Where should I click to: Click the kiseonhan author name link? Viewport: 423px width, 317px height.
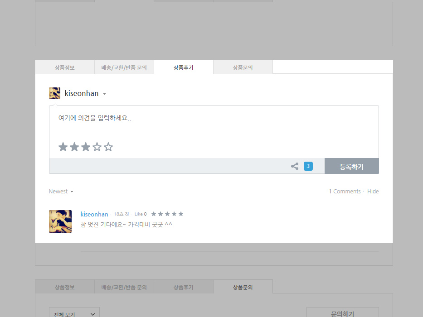coord(94,214)
